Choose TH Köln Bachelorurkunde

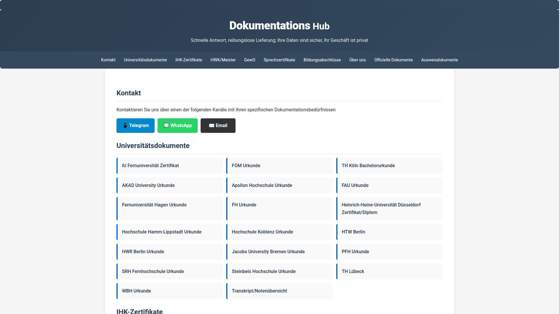(389, 166)
